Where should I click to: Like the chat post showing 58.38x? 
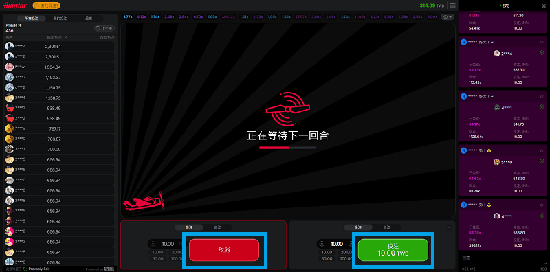click(541, 205)
